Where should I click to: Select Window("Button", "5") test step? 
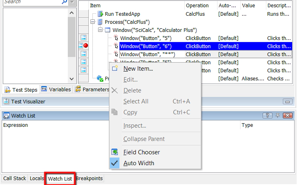146,38
